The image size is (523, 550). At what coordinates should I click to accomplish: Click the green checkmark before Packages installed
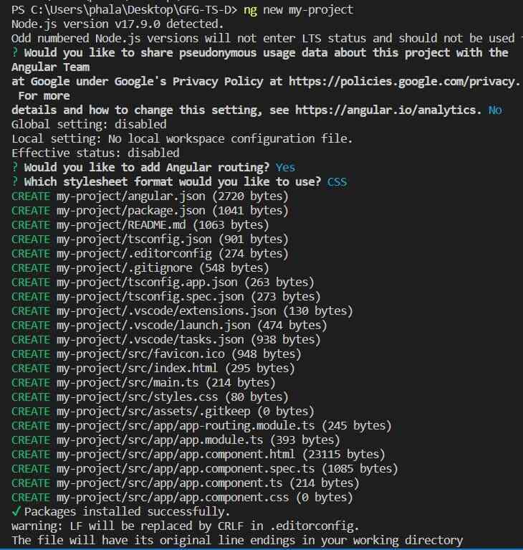(x=16, y=511)
